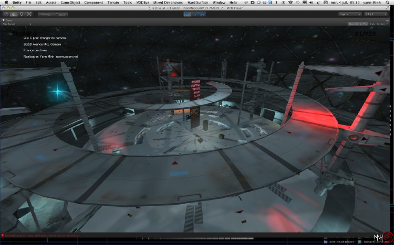Screen dimensions: 394x245
Task: Click the Bluetooth menu bar icon
Action: point(276,2)
